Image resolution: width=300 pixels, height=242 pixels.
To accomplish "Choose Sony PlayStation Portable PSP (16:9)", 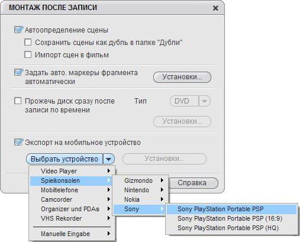I will pos(231,218).
